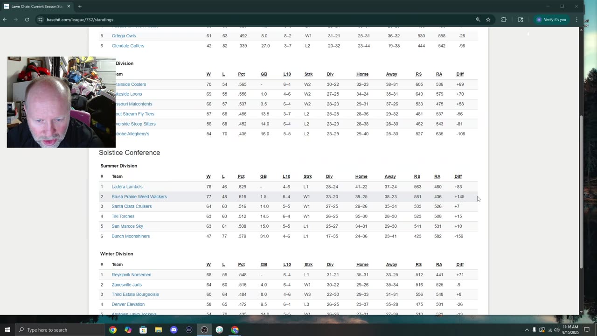Click the +145 run differential value
Image resolution: width=597 pixels, height=336 pixels.
pyautogui.click(x=459, y=196)
